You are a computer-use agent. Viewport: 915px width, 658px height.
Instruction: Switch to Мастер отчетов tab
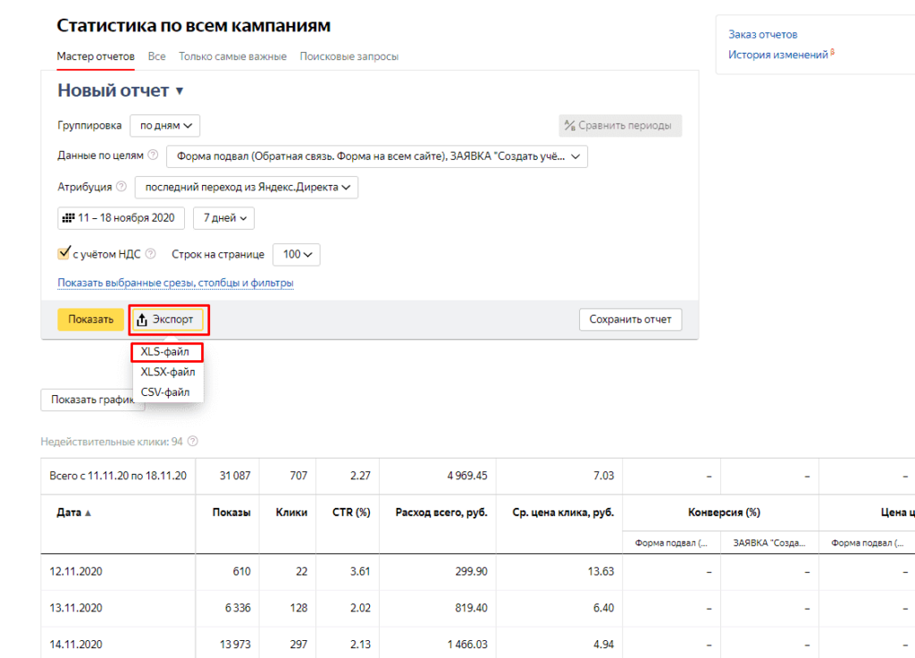point(96,56)
